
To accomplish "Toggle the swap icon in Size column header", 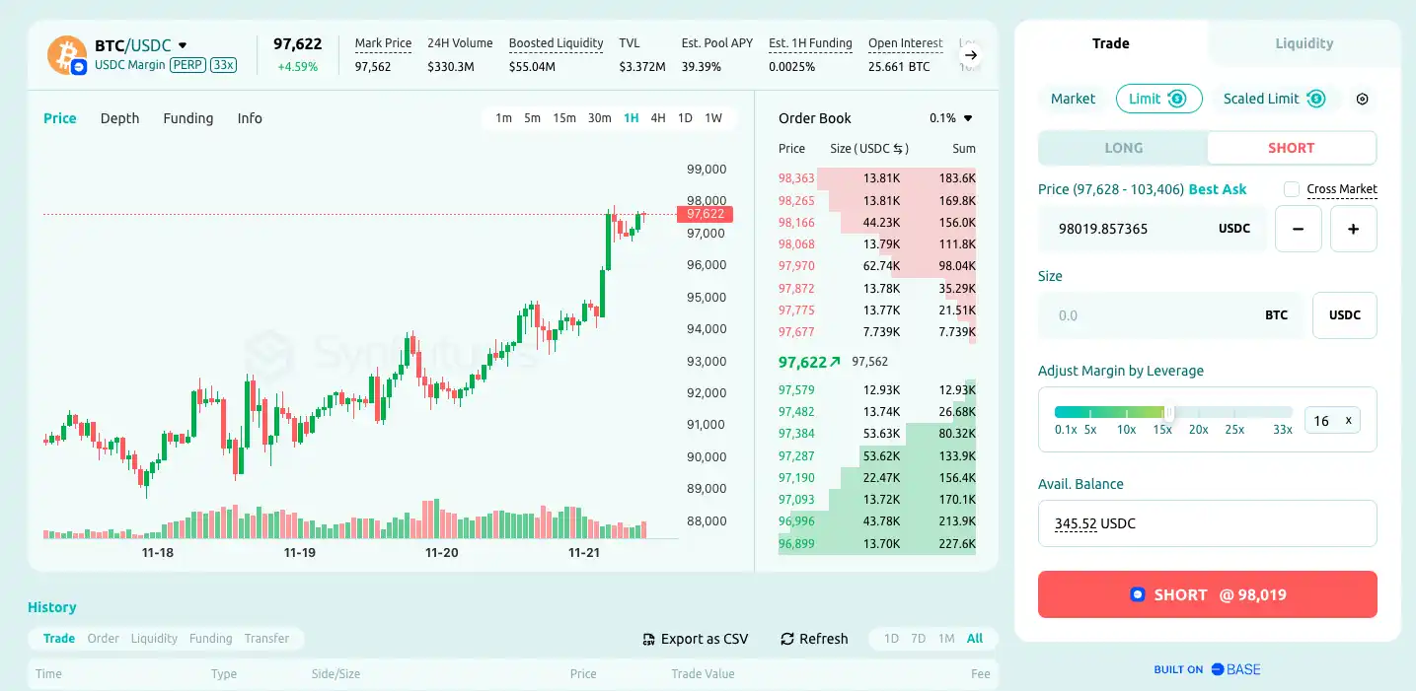I will point(898,149).
